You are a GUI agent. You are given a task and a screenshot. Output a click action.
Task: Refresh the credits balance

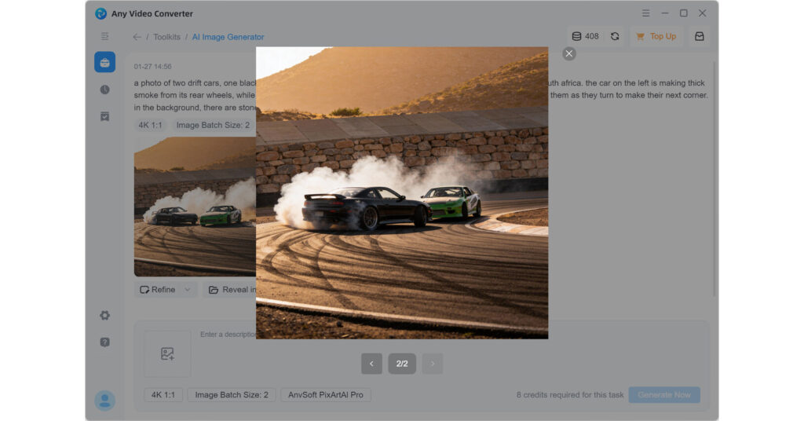point(615,36)
